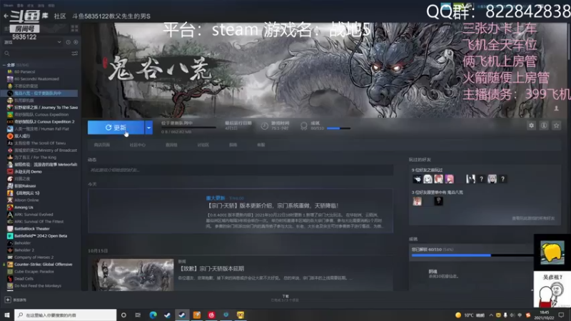Image resolution: width=571 pixels, height=321 pixels.
Task: Open the yellow owl taskbar app icon
Action: point(241,315)
